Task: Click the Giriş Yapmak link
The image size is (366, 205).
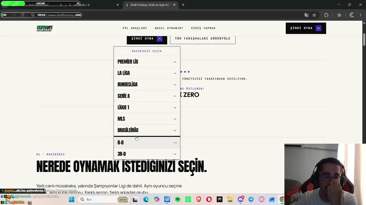Action: point(203,28)
